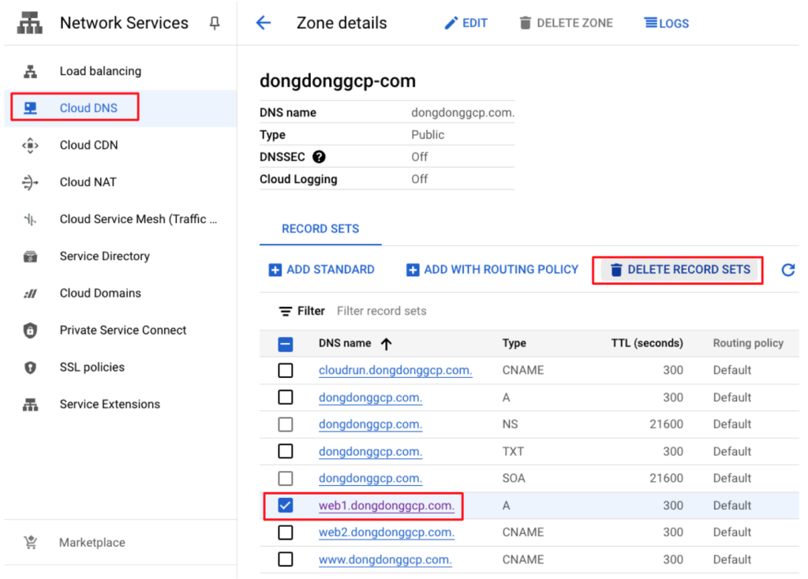Open dongdonggcp.com link in SOA row
808x579 pixels.
pyautogui.click(x=370, y=479)
